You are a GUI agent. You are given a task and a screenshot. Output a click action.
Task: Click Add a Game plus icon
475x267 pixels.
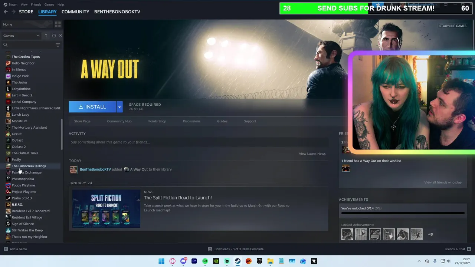[x=6, y=249]
